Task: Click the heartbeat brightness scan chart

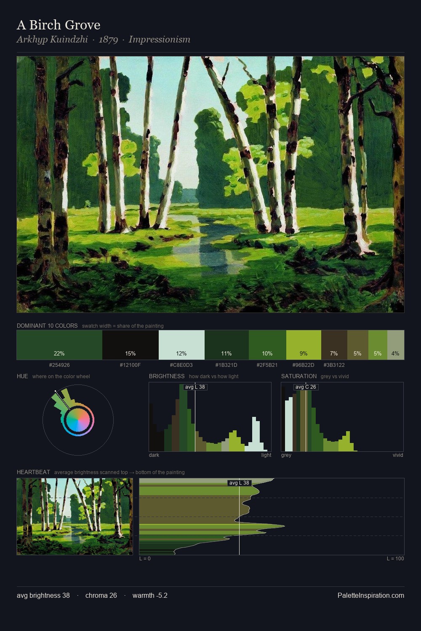Action: point(272,517)
